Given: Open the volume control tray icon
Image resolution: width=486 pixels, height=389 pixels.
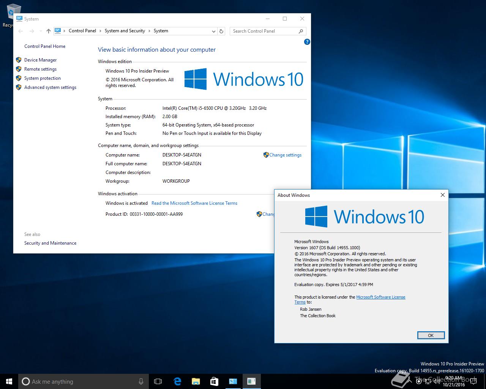Looking at the screenshot, I should (x=437, y=381).
